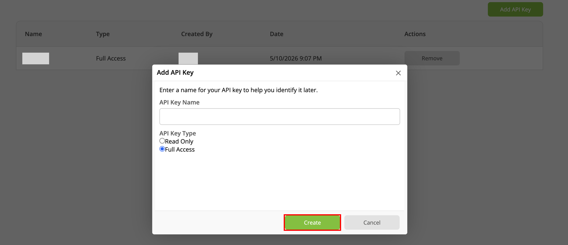Click the API Key Type label
The image size is (568, 245).
point(177,133)
